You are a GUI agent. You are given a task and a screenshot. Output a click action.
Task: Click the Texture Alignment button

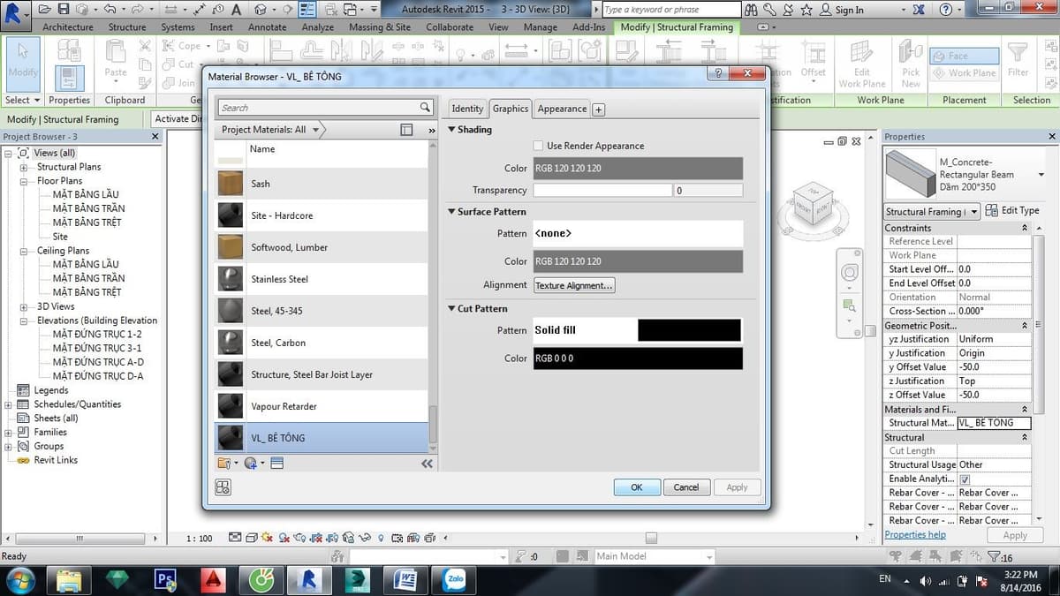574,285
